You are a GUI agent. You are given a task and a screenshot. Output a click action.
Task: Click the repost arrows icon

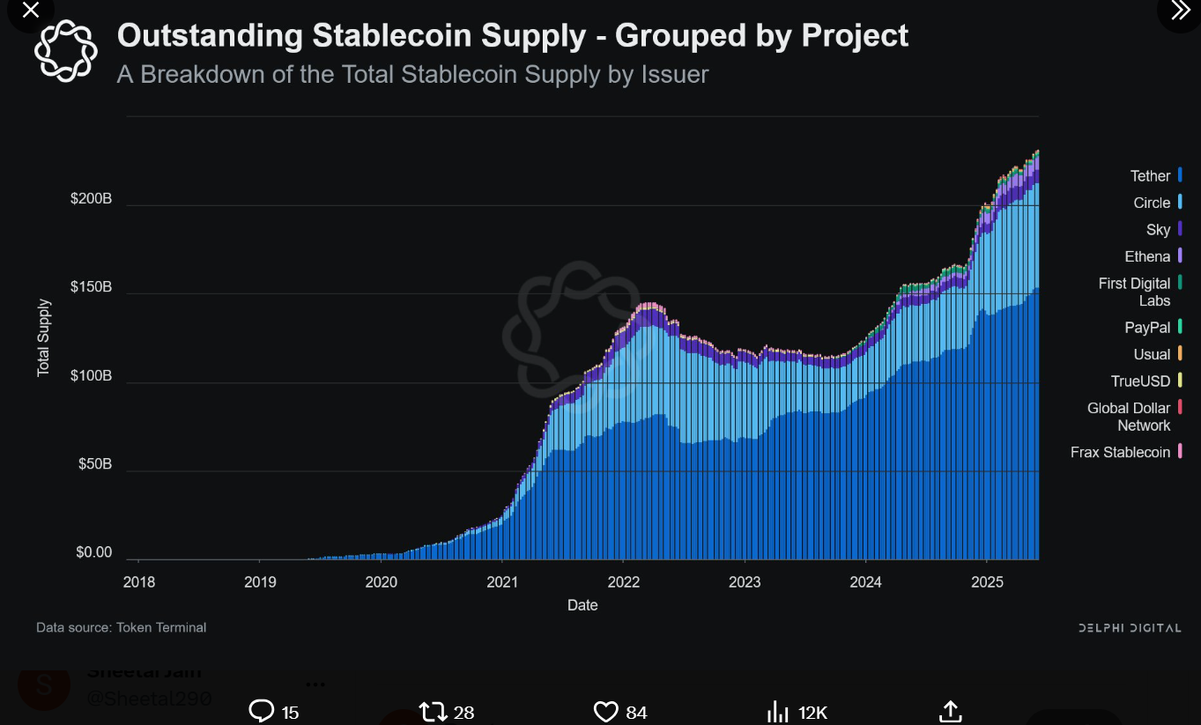(x=433, y=711)
